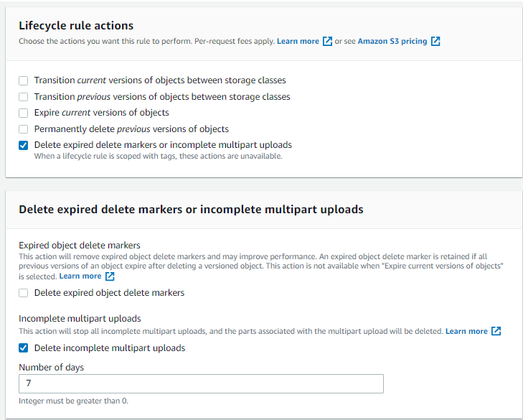The height and width of the screenshot is (420, 523).
Task: Click the Number of days input field
Action: 201,383
